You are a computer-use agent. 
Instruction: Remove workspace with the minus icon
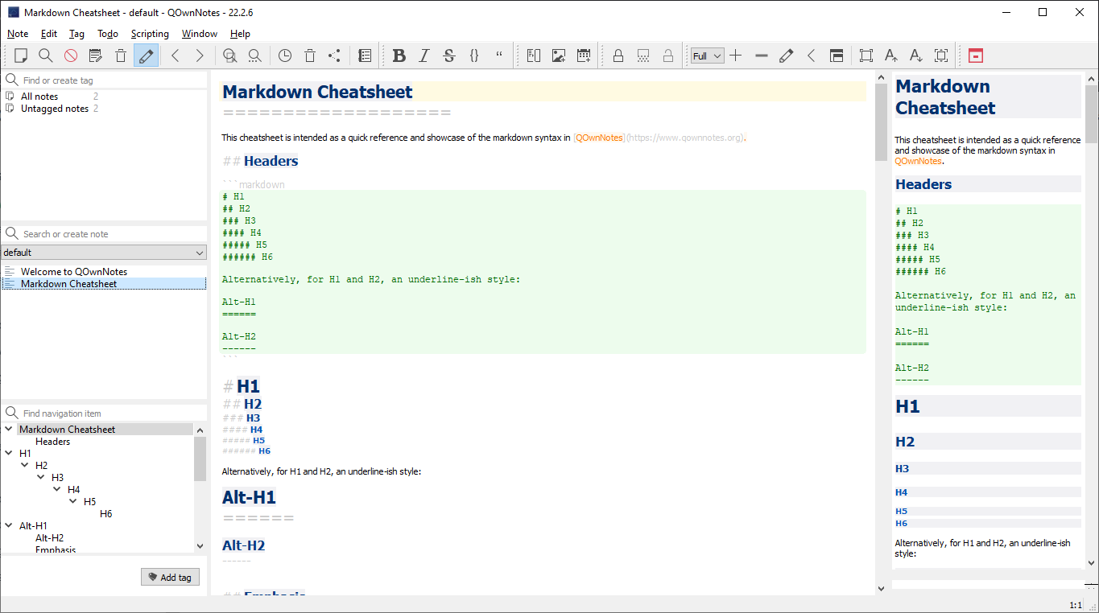(762, 56)
